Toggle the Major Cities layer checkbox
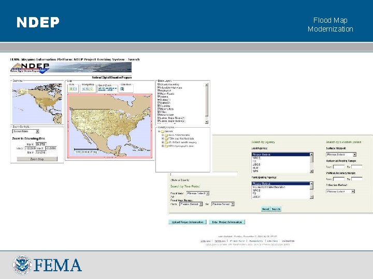373x279 pixels. (159, 109)
